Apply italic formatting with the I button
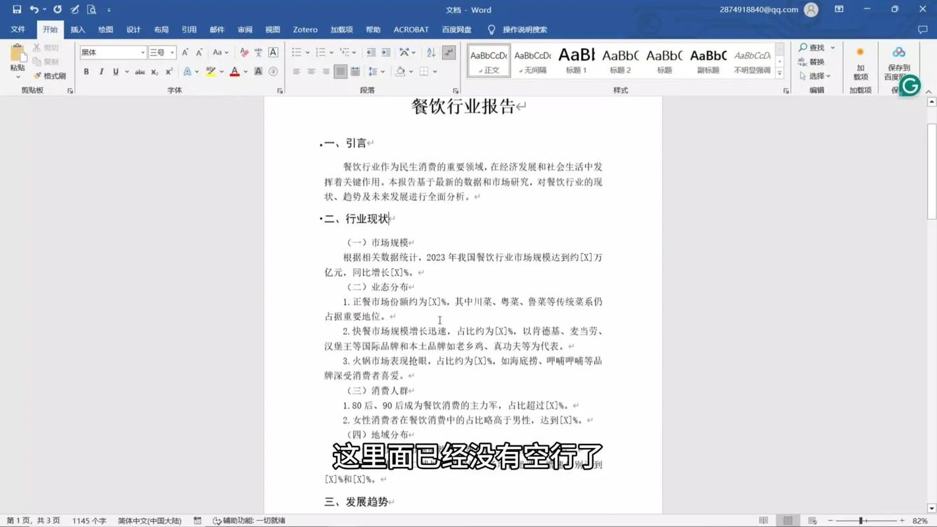 coord(101,71)
